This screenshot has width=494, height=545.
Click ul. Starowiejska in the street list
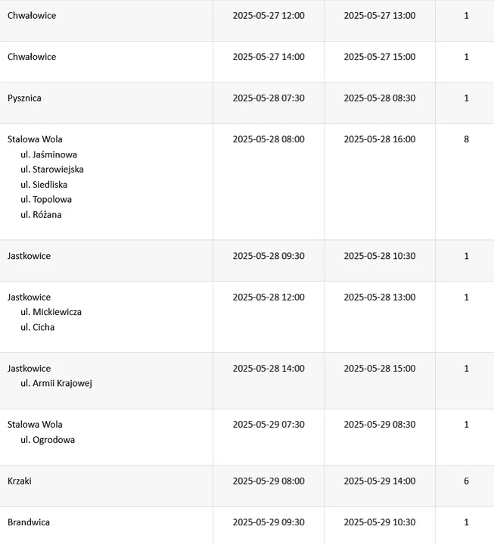tap(52, 170)
